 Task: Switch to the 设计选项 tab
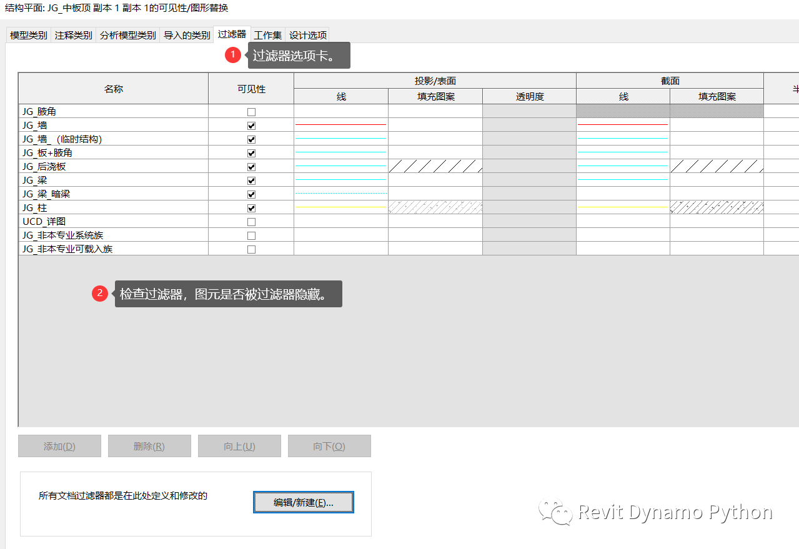coord(307,36)
